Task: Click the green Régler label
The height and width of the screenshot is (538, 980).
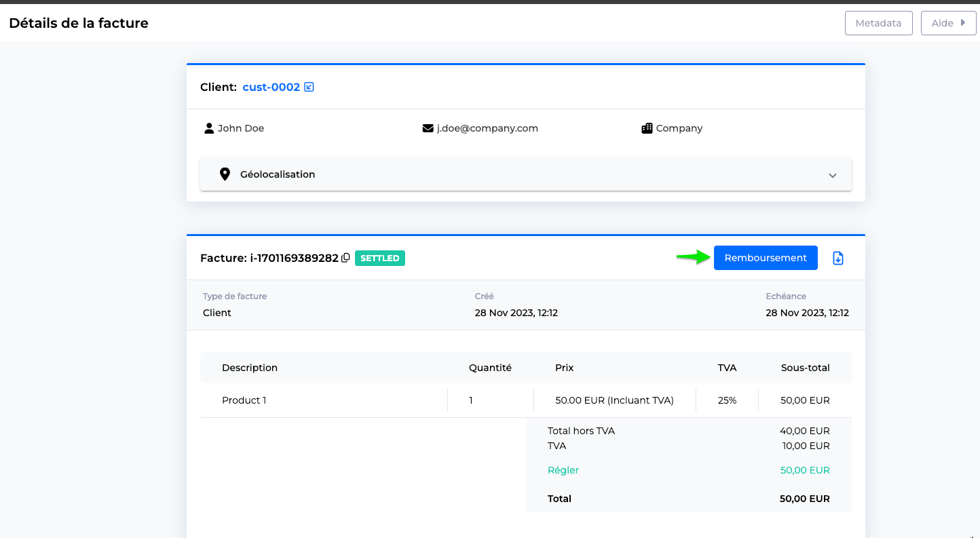Action: (563, 470)
